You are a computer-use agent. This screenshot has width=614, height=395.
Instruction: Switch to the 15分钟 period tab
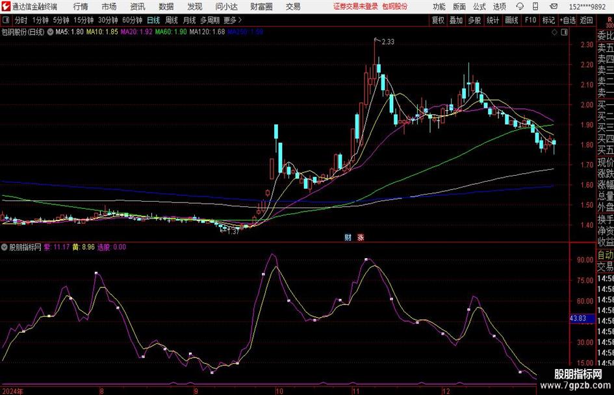(x=84, y=20)
